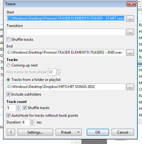The image size is (142, 144).
Task: Select Tracks from a folder or playlist
Action: (x=8, y=80)
